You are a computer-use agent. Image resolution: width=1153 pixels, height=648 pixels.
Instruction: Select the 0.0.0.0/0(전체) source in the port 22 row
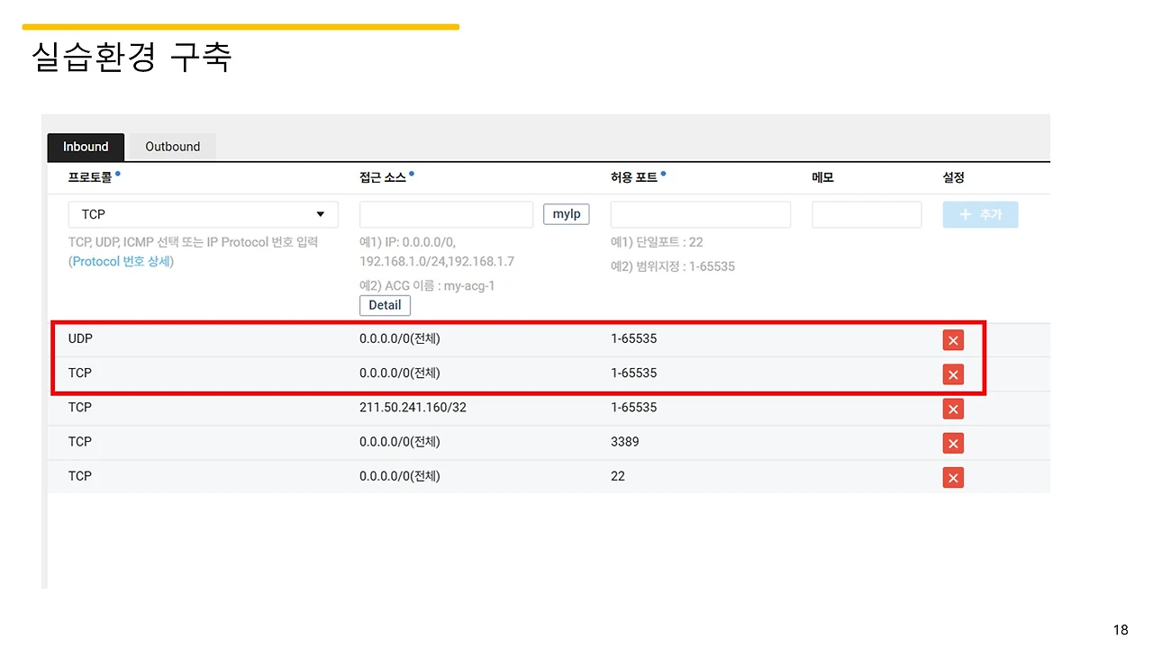coord(400,476)
